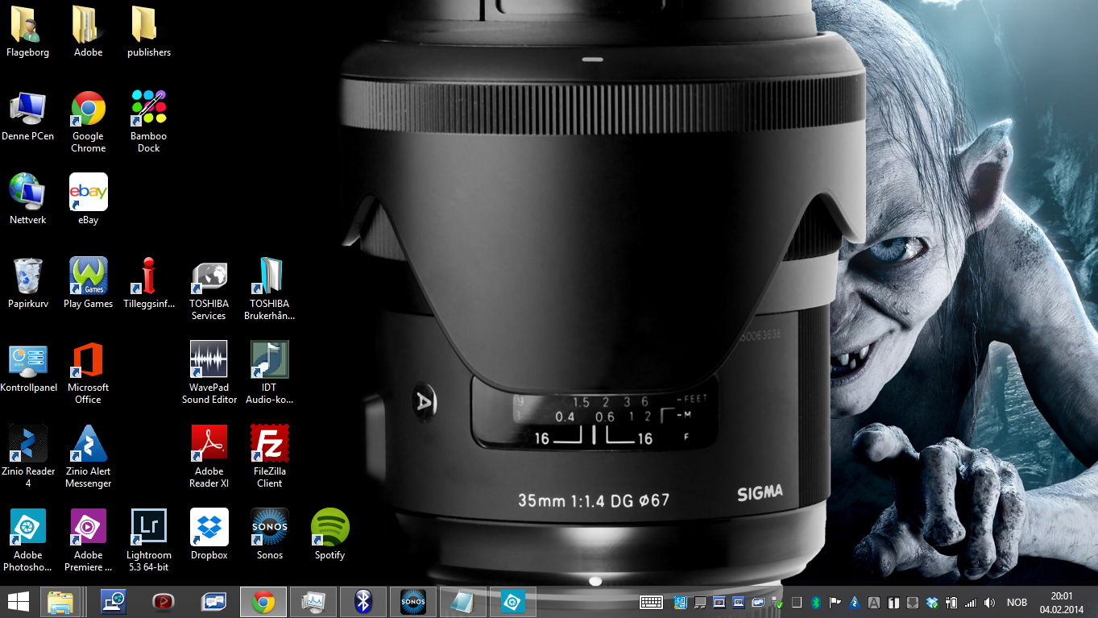Select the IDT Audio-ko... icon
1098x618 pixels.
[x=270, y=373]
